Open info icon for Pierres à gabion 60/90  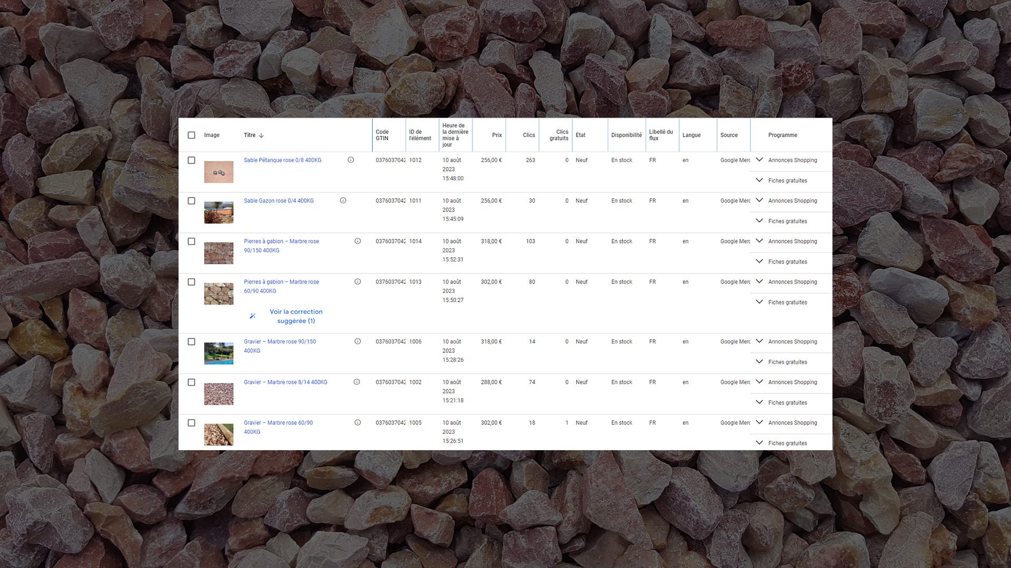(358, 281)
